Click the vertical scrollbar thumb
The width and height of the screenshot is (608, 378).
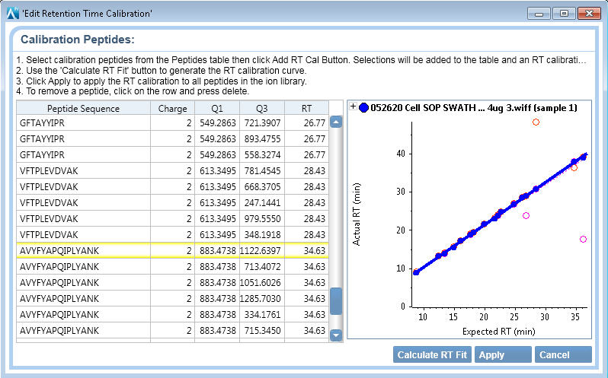pyautogui.click(x=335, y=300)
